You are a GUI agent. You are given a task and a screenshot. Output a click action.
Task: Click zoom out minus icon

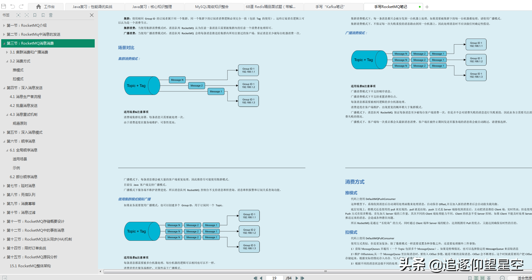coord(502,278)
